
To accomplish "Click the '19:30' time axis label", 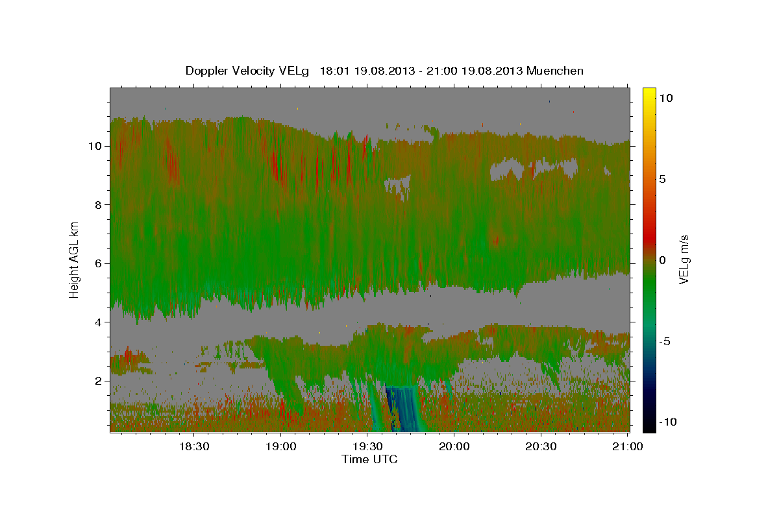I will click(368, 446).
